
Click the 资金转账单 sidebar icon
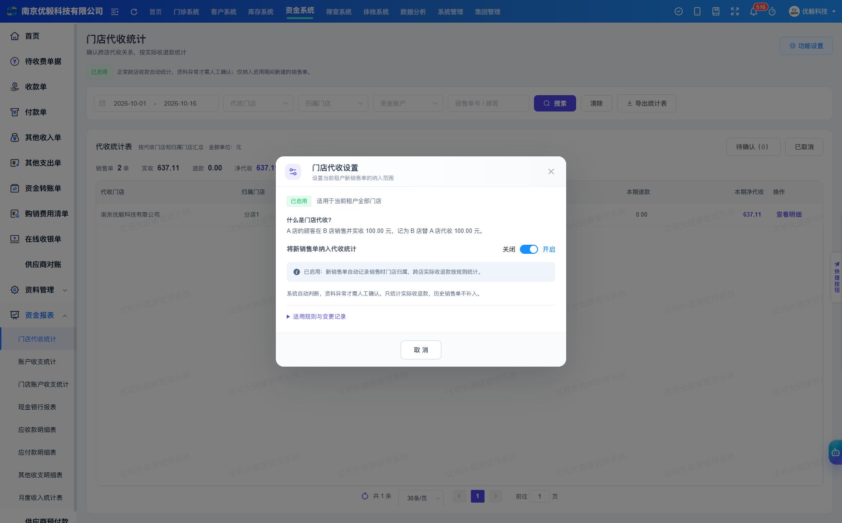tap(15, 188)
